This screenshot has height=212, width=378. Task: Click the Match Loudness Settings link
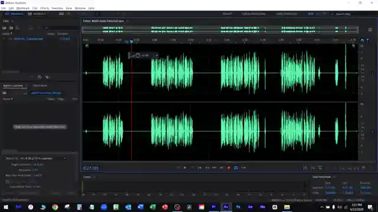pos(46,93)
